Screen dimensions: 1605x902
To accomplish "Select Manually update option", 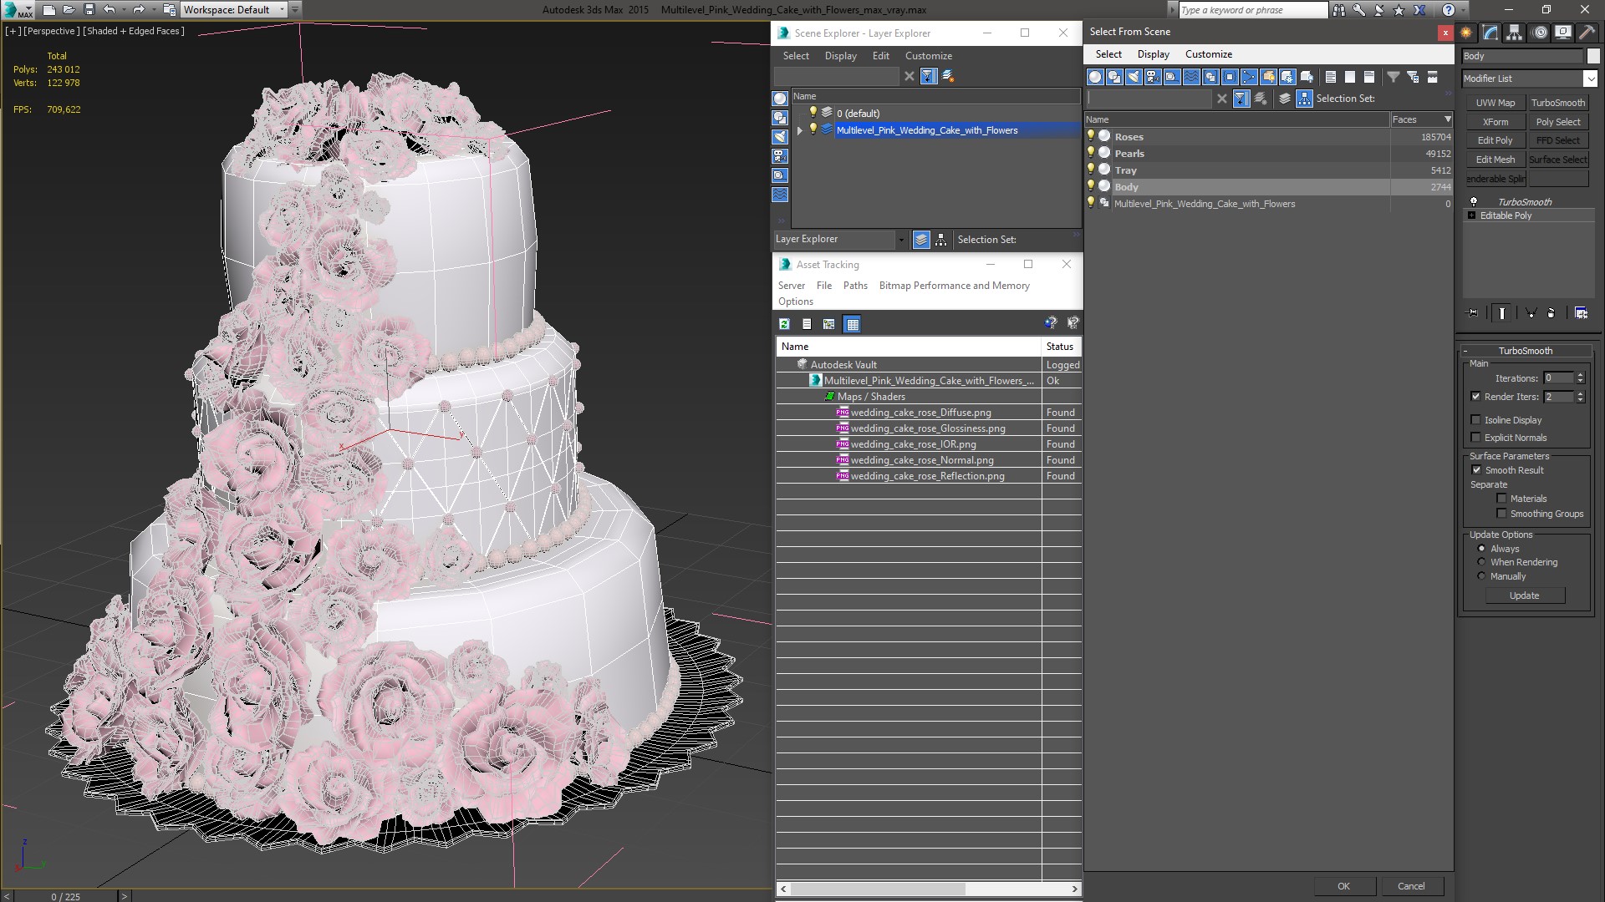I will (1481, 576).
